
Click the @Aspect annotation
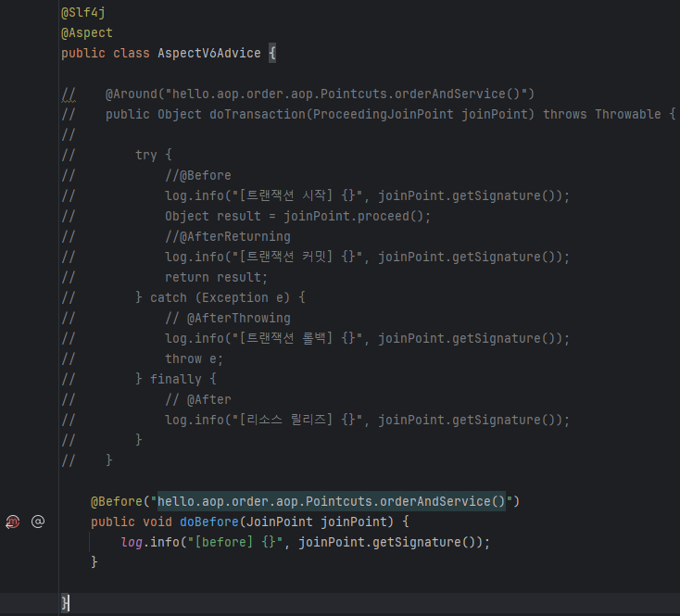tap(87, 33)
